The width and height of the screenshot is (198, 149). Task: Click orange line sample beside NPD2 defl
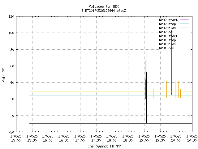coord(184,32)
